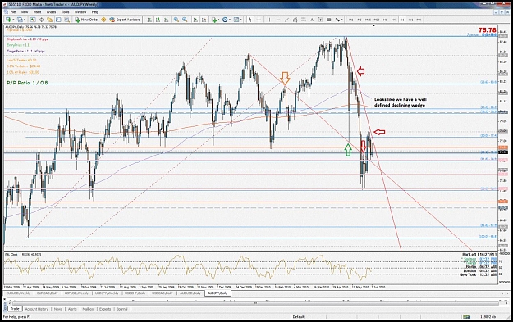Open the Tools menu

coord(66,12)
